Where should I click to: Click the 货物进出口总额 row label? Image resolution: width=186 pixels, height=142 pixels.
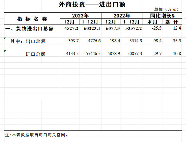coord(29,29)
